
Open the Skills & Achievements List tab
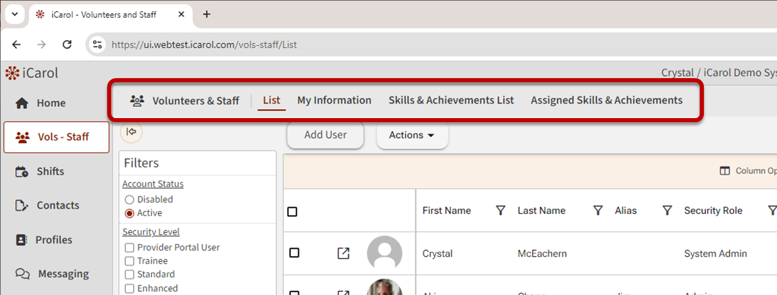[x=451, y=100]
